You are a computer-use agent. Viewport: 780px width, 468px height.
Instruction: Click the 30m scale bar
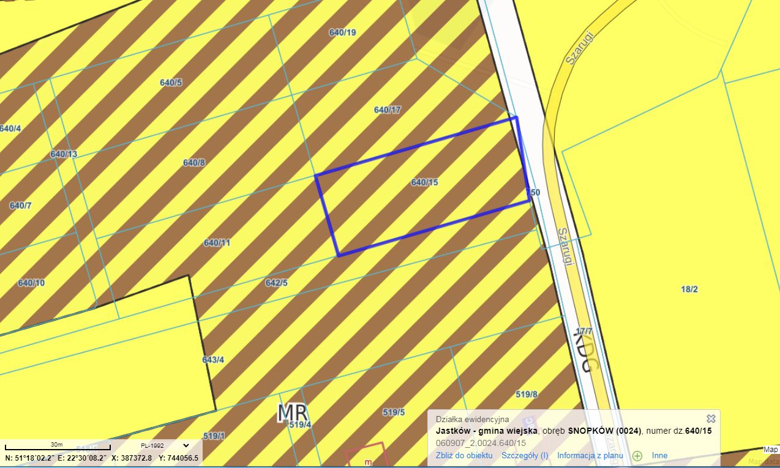point(58,446)
